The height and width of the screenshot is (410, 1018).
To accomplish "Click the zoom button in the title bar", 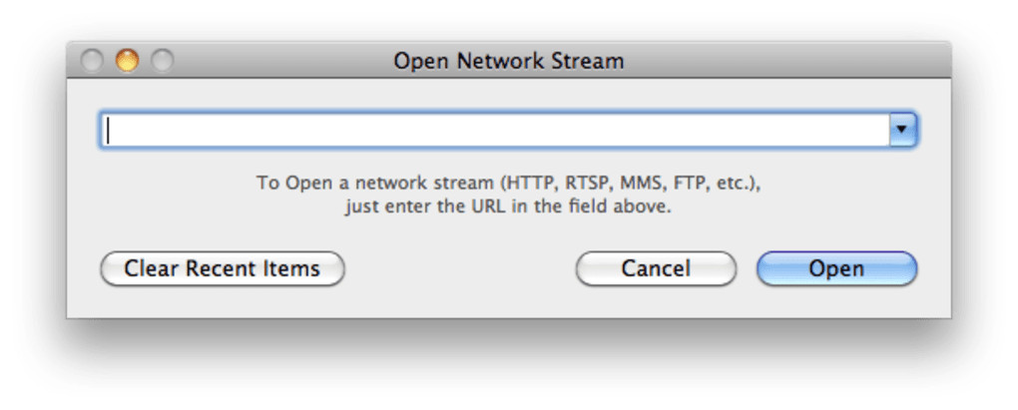I will tap(162, 61).
